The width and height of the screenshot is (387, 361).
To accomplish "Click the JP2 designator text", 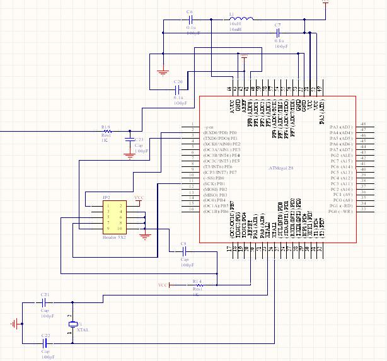I will (x=106, y=198).
